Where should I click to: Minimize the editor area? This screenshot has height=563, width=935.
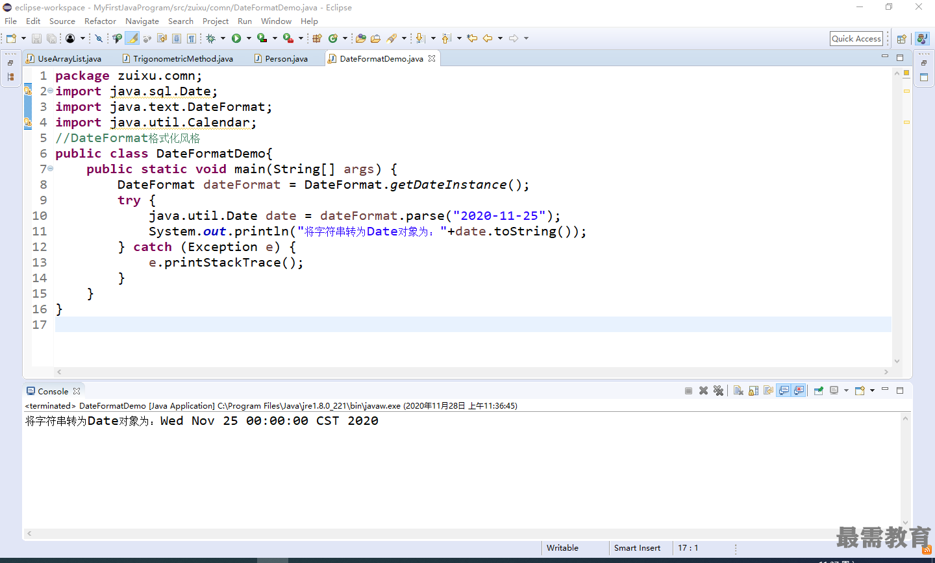point(884,56)
